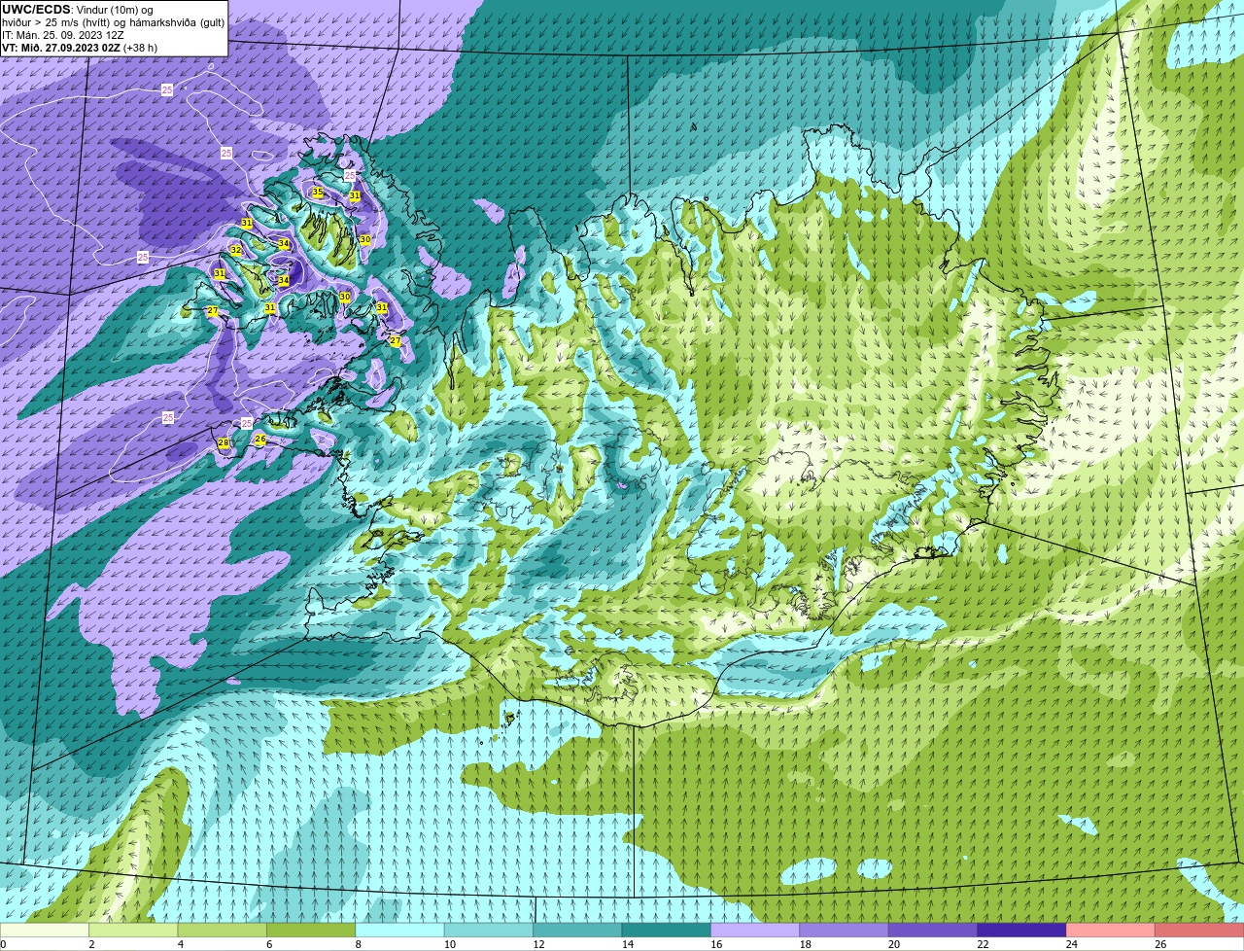Image resolution: width=1244 pixels, height=951 pixels.
Task: Click the 22–24 m/s dark blue legend swatch
Action: click(x=1022, y=930)
